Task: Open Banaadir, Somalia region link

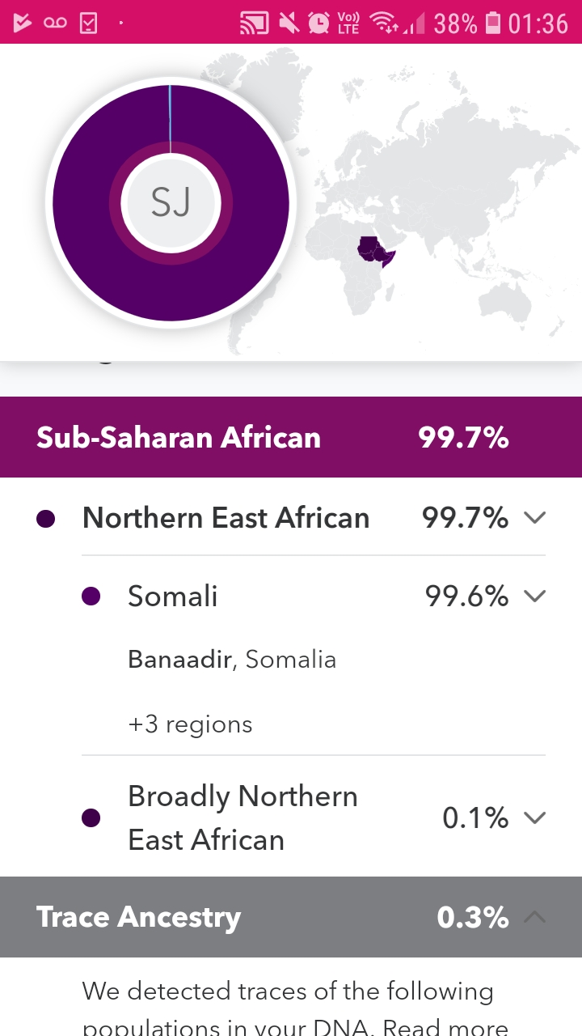Action: [232, 660]
